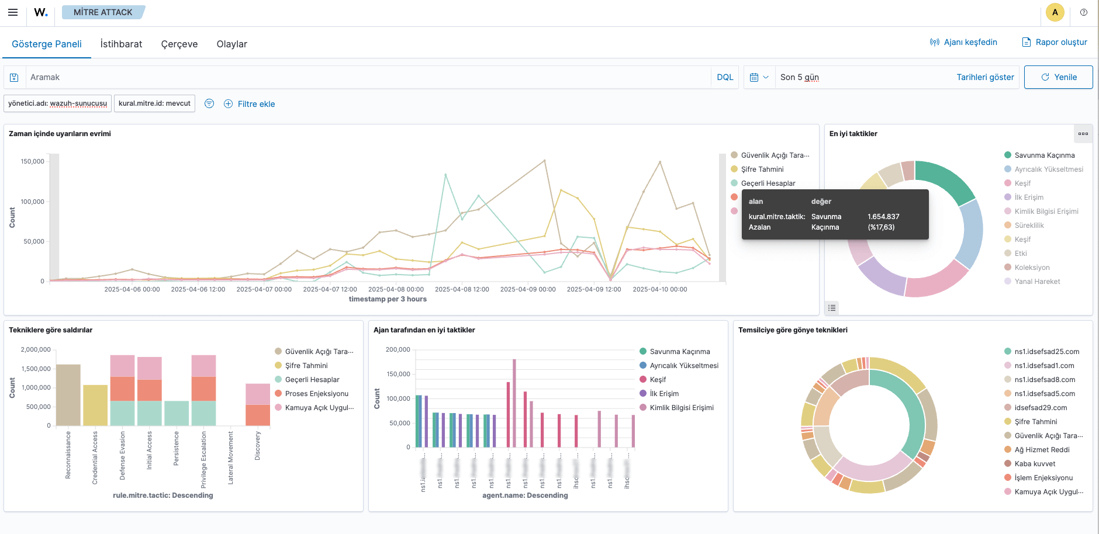Open the hamburger navigation menu
Screen dimensions: 1099x534
coord(13,12)
